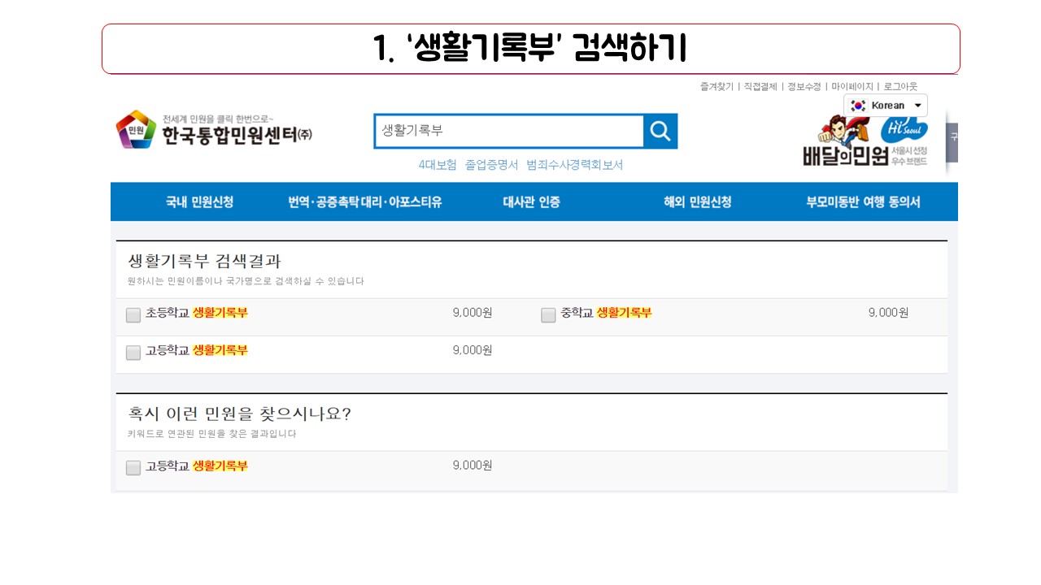Screen dimensions: 1041x585
Task: Click the 원하시는 민원이름이나 국가명으로 검색하실 수 있습니다 hint
Action: tap(246, 281)
